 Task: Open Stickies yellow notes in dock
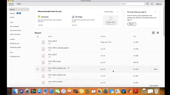click(82, 91)
